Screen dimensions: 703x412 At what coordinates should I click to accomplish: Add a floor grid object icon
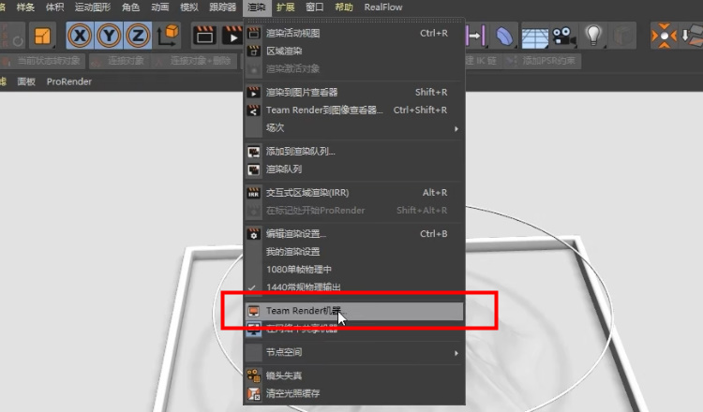click(534, 37)
